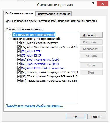Select the После правил для приложений node

click(x=36, y=39)
